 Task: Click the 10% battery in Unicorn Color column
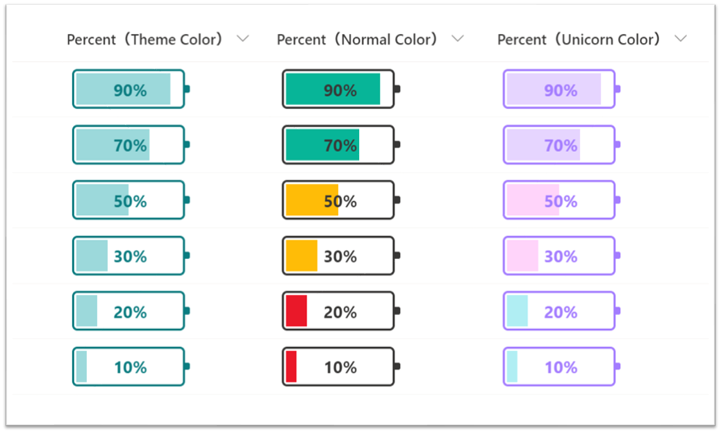tap(560, 367)
